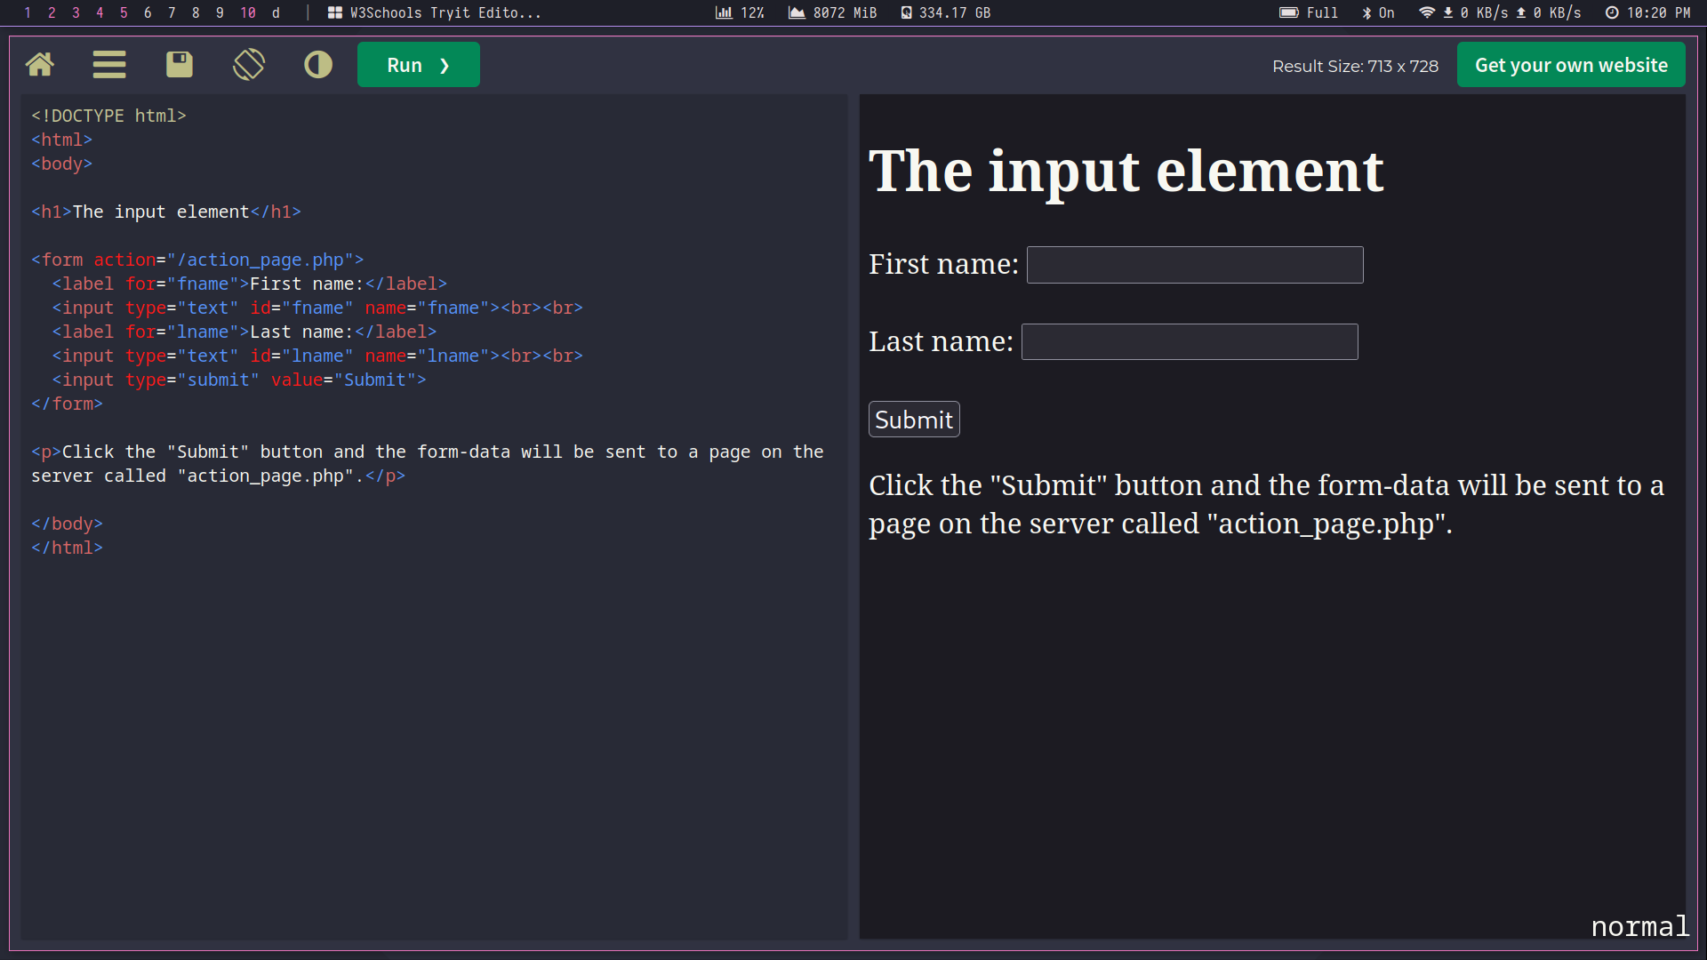
Task: Click the CPU usage icon
Action: pos(725,12)
